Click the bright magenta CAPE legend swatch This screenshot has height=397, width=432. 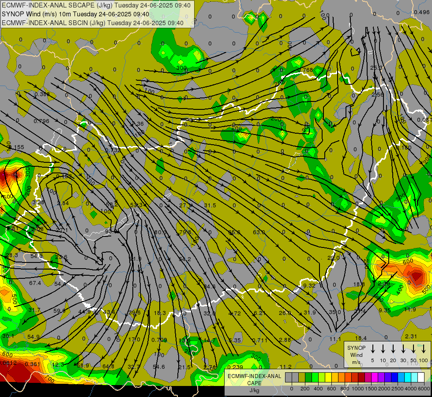point(375,378)
